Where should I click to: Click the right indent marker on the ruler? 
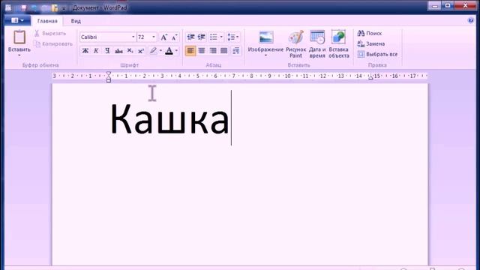point(370,77)
